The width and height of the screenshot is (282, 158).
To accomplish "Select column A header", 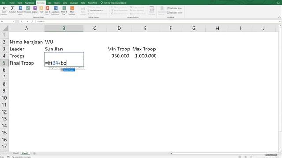I will pos(26,28).
